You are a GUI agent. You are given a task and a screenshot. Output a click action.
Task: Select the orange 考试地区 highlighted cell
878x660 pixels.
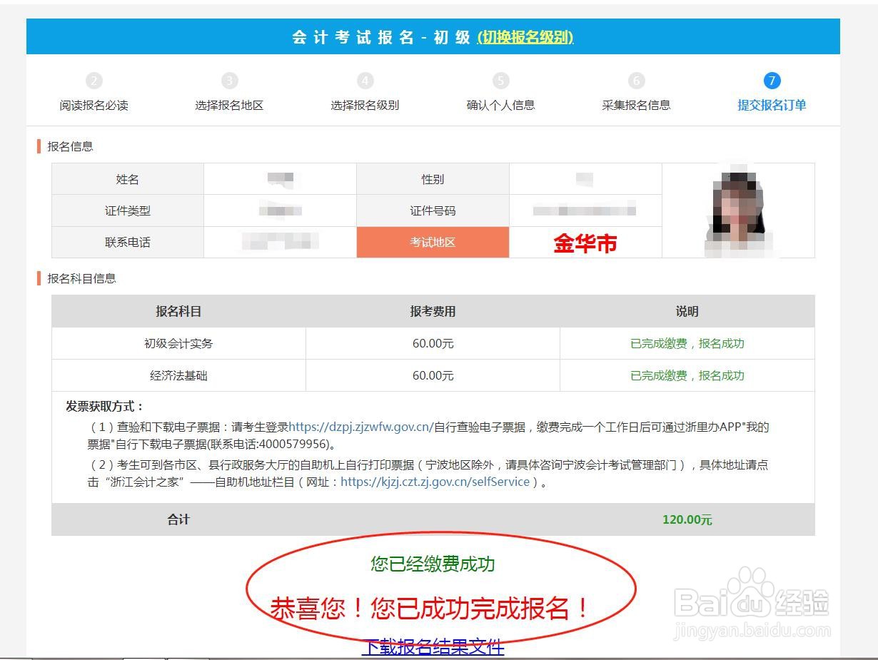[x=433, y=242]
